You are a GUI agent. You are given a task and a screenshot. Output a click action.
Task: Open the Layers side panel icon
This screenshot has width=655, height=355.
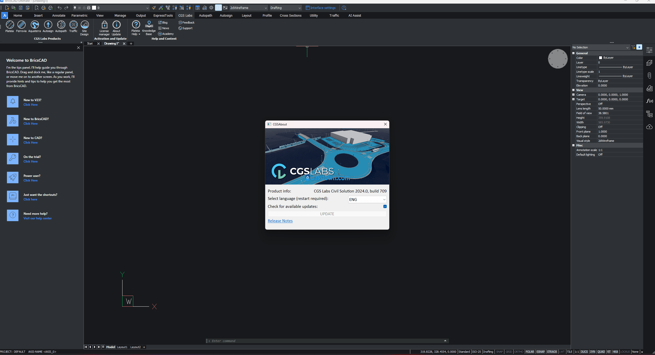649,63
